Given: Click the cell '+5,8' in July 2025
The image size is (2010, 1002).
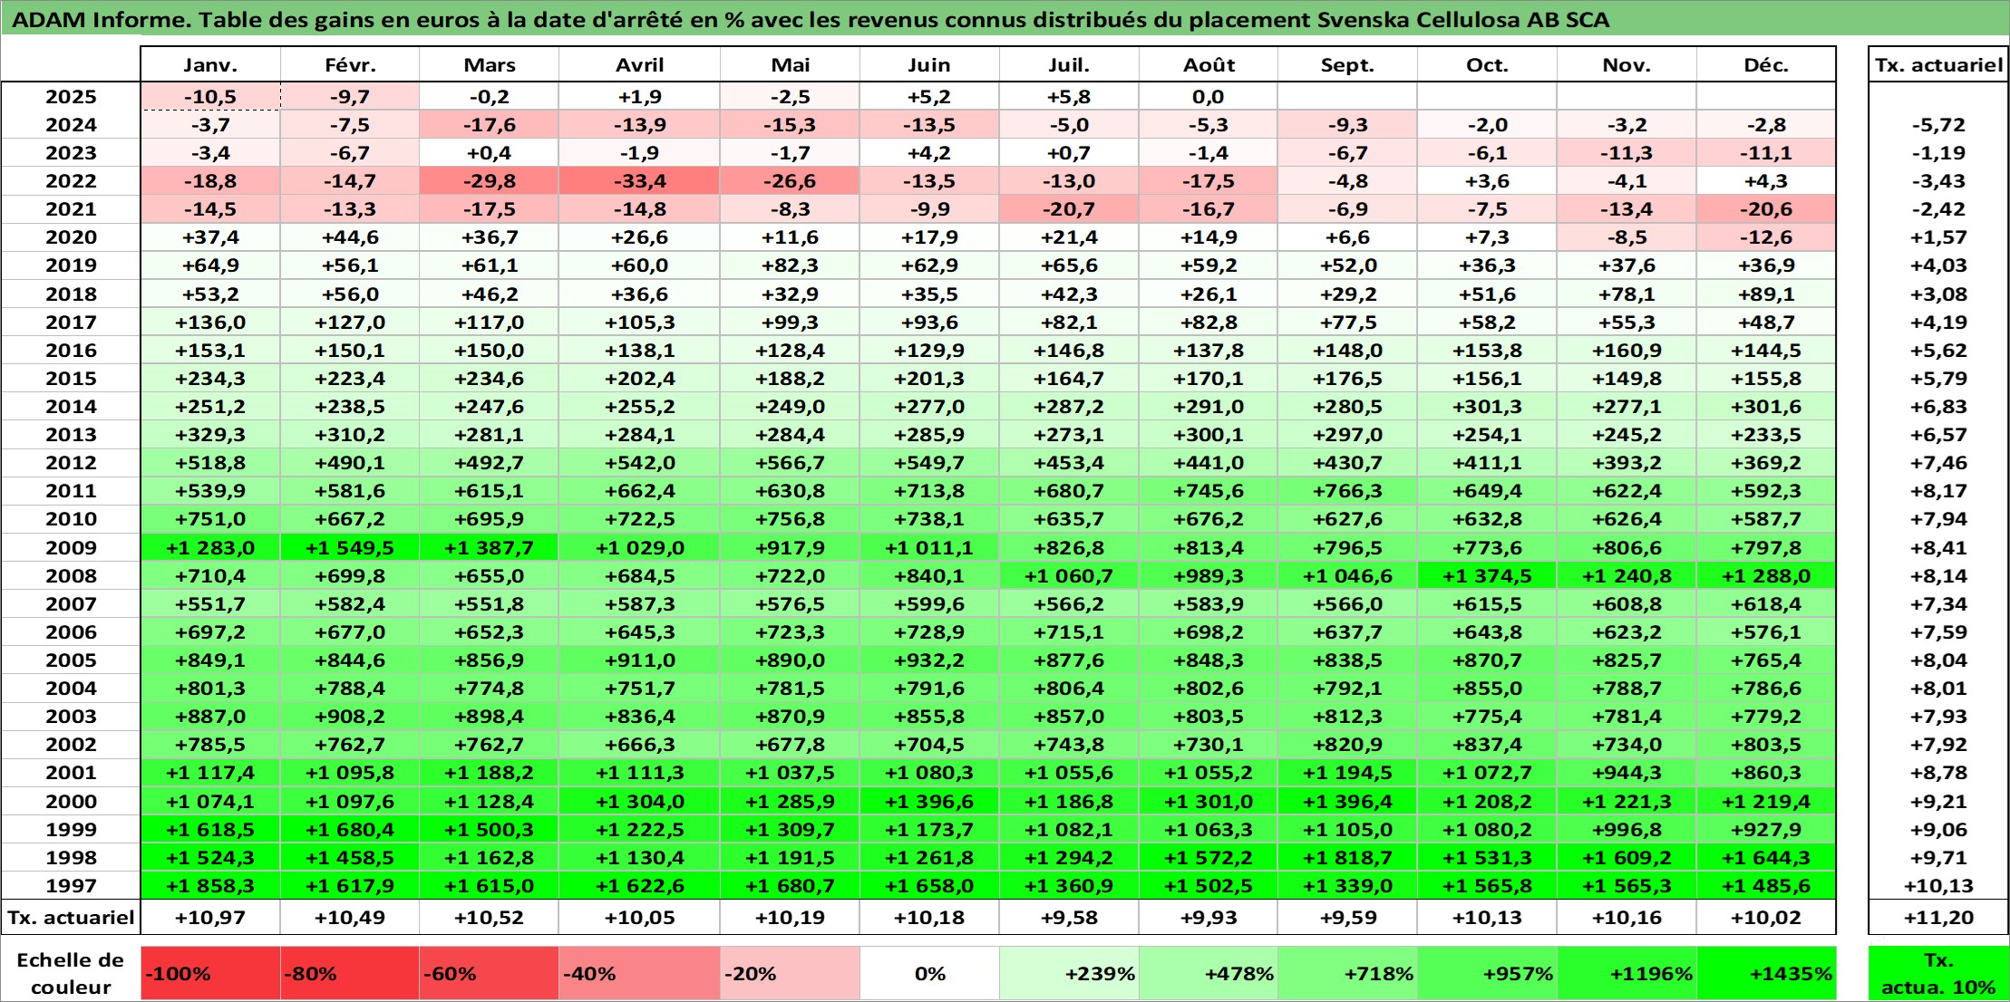Looking at the screenshot, I should pyautogui.click(x=1069, y=97).
